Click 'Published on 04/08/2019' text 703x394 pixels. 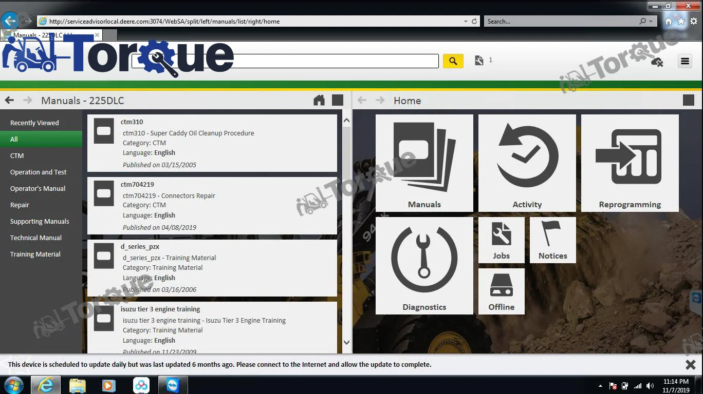[159, 228]
